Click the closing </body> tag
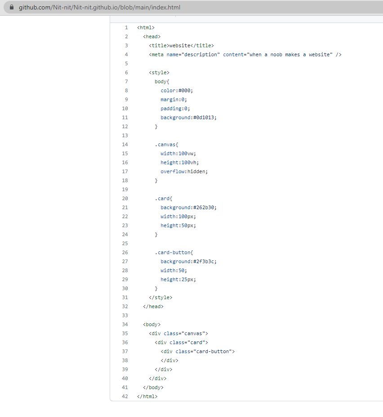383x417 pixels. tap(153, 387)
